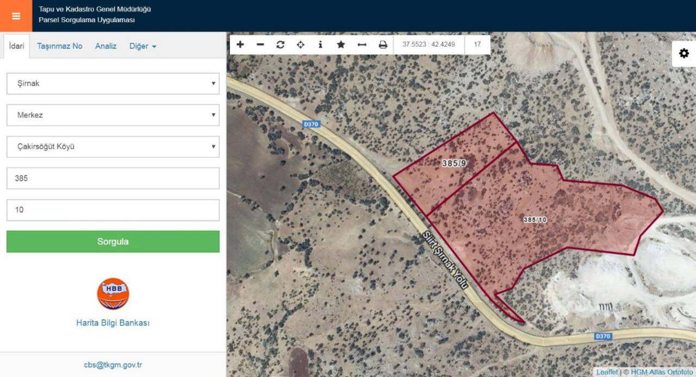Screen dimensions: 696x377
Task: Open the Harita Bilgi Bankası link
Action: 113,323
